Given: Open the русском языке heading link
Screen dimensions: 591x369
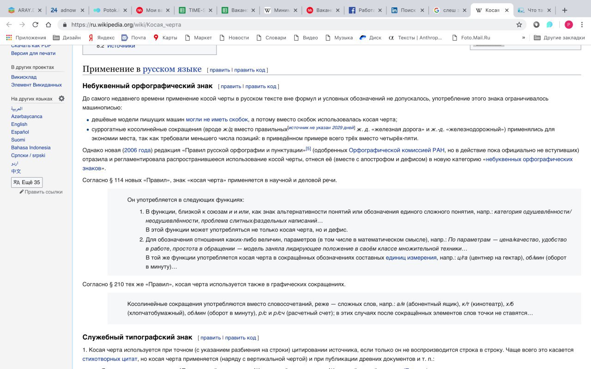Looking at the screenshot, I should point(172,69).
